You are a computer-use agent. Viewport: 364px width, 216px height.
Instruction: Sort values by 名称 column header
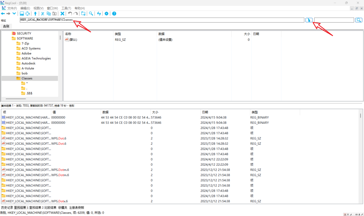tap(88, 34)
